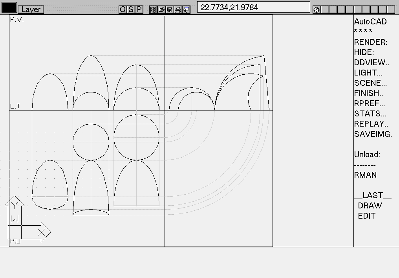Select DRAW from the screen menu
Viewport: 399px width, 278px height.
coord(370,205)
